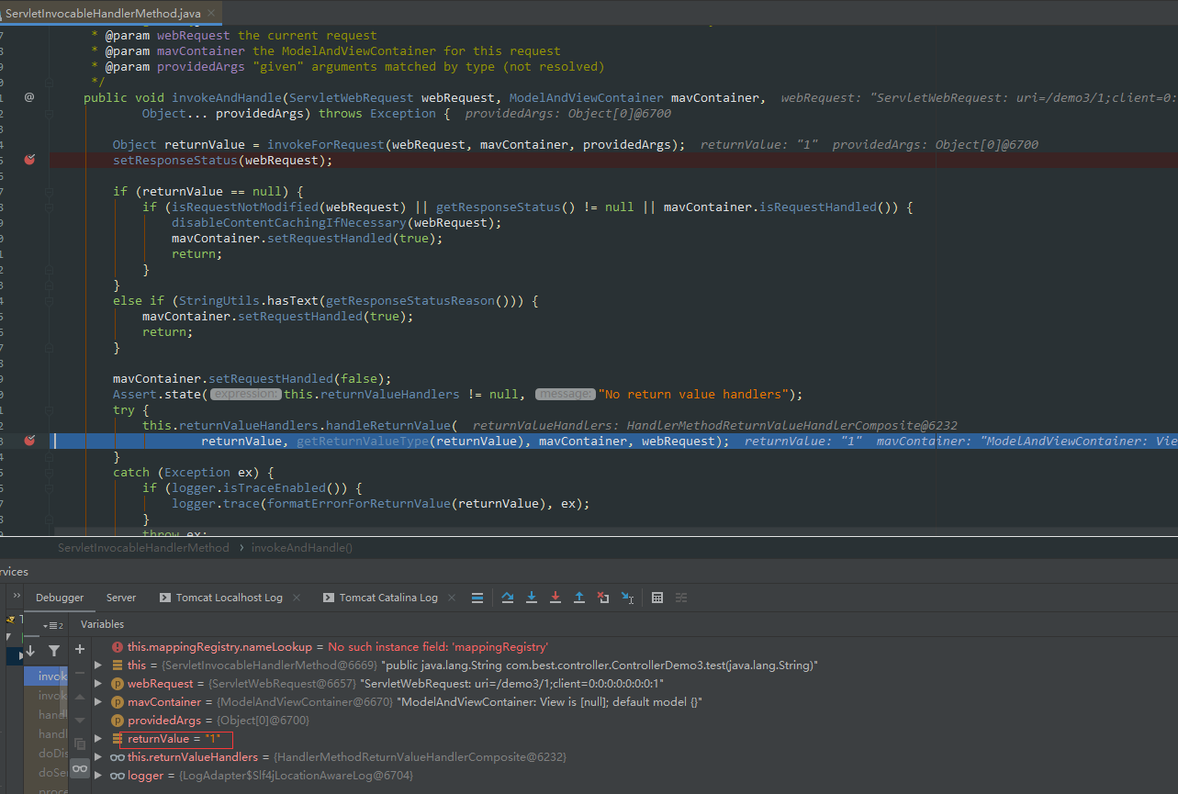Click the Drop Frame icon
The image size is (1178, 794).
click(603, 598)
